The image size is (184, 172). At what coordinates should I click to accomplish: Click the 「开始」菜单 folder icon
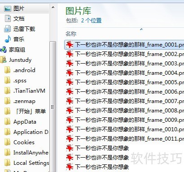(8, 112)
